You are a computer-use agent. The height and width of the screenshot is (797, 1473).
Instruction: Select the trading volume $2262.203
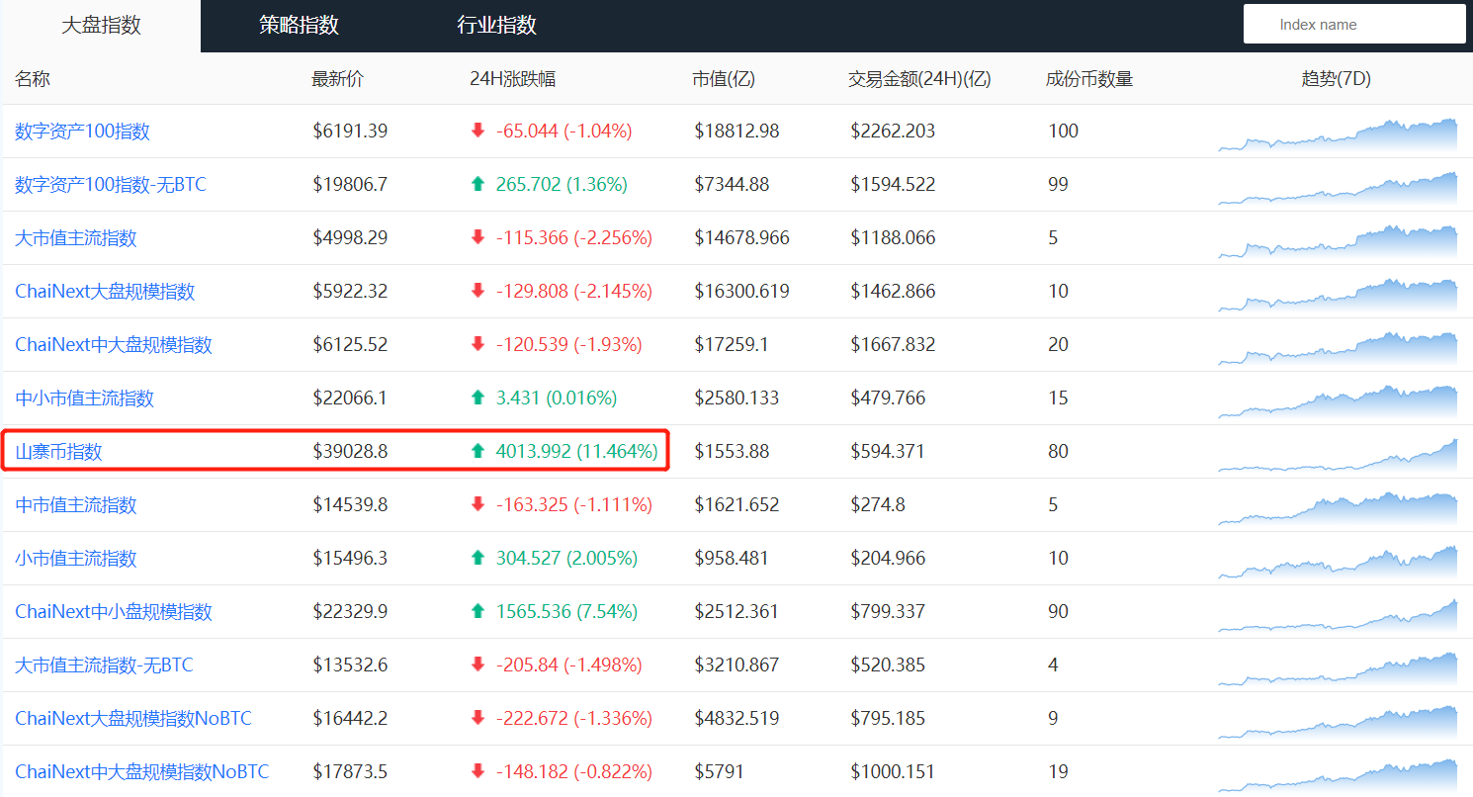[893, 131]
